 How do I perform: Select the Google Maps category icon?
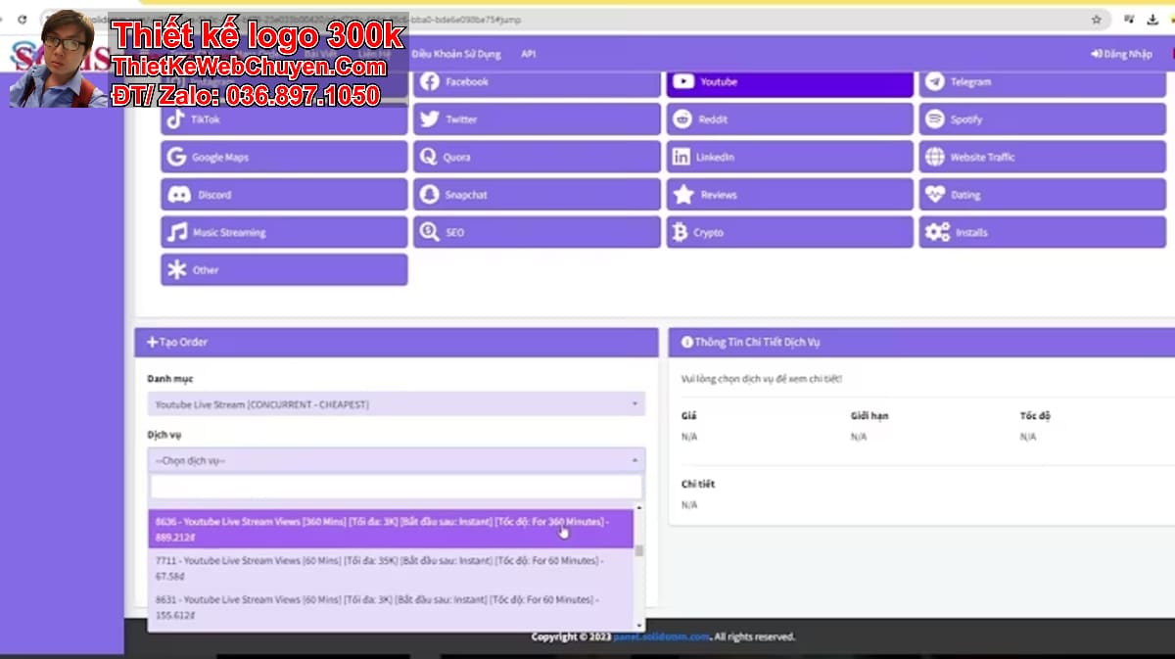(x=176, y=157)
